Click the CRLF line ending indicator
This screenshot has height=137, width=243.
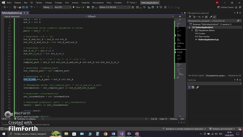point(182,119)
